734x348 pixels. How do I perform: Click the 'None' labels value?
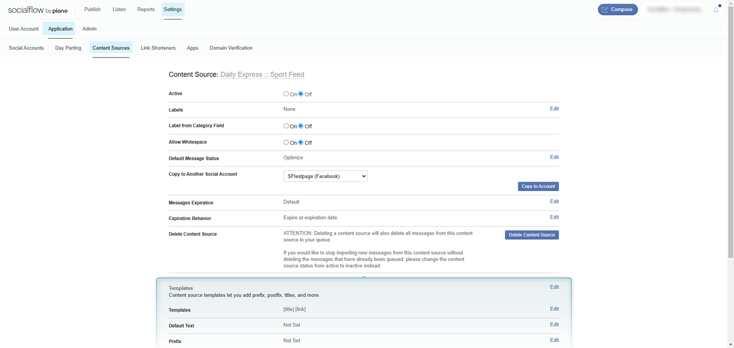[289, 109]
